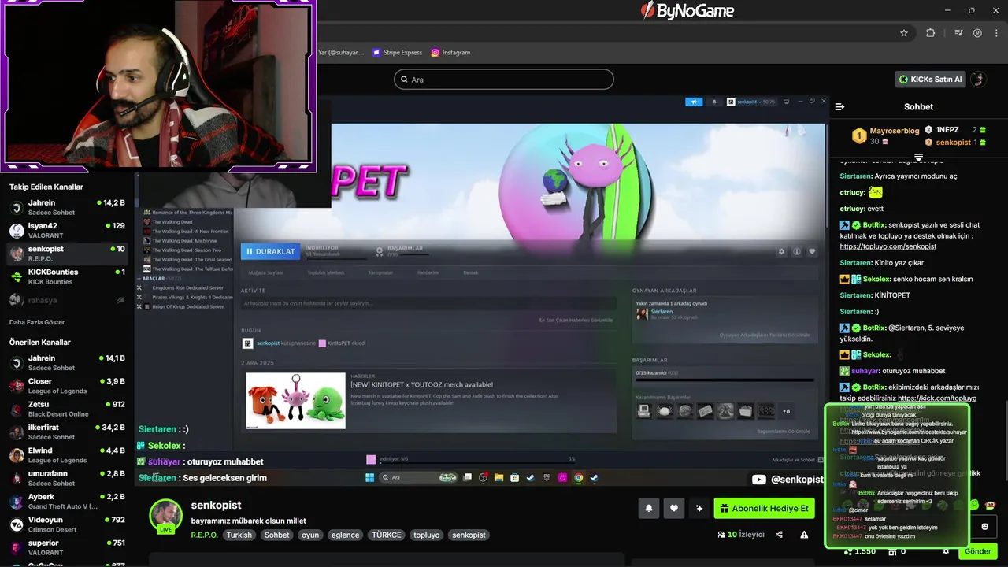Click Jahrein avatar in Takip Edilen Kanallar
This screenshot has height=567, width=1008.
coord(17,208)
